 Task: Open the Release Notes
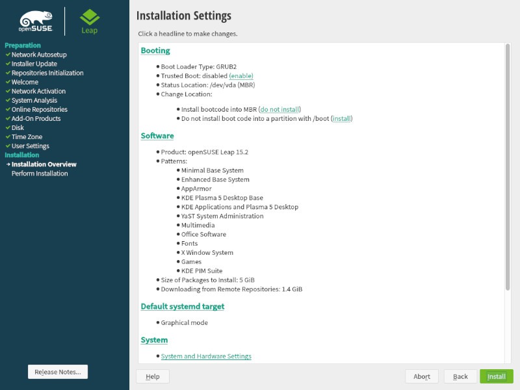coord(57,371)
